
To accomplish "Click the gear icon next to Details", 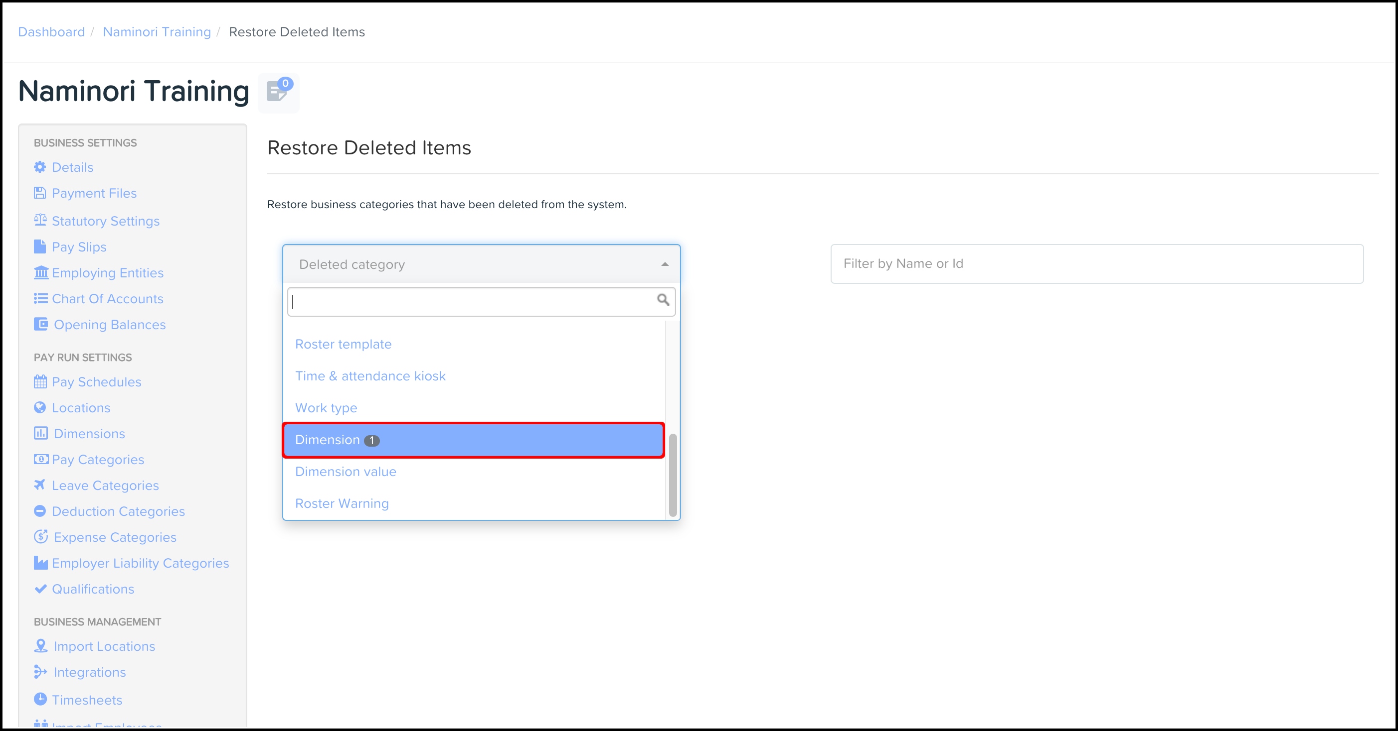I will click(39, 167).
